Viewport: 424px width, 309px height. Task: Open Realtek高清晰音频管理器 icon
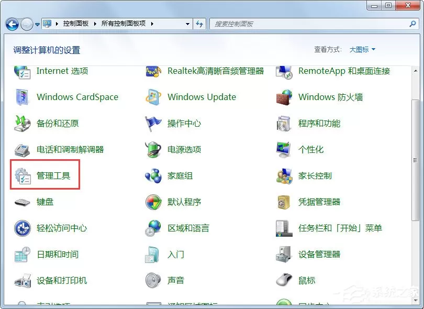pos(153,71)
